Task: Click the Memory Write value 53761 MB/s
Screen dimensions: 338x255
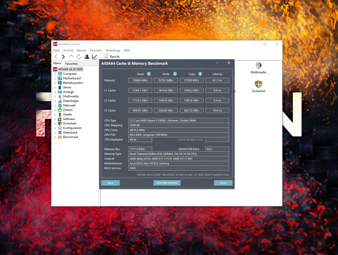Action: click(x=166, y=80)
